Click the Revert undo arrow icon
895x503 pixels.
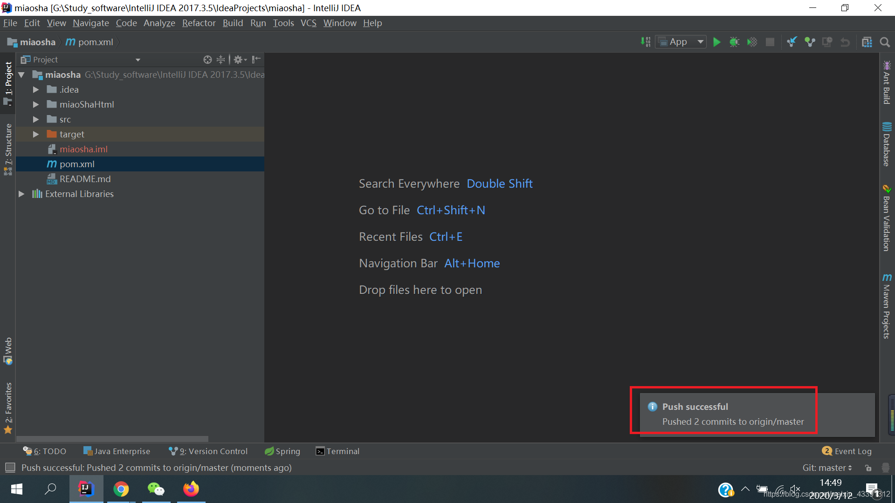tap(845, 42)
